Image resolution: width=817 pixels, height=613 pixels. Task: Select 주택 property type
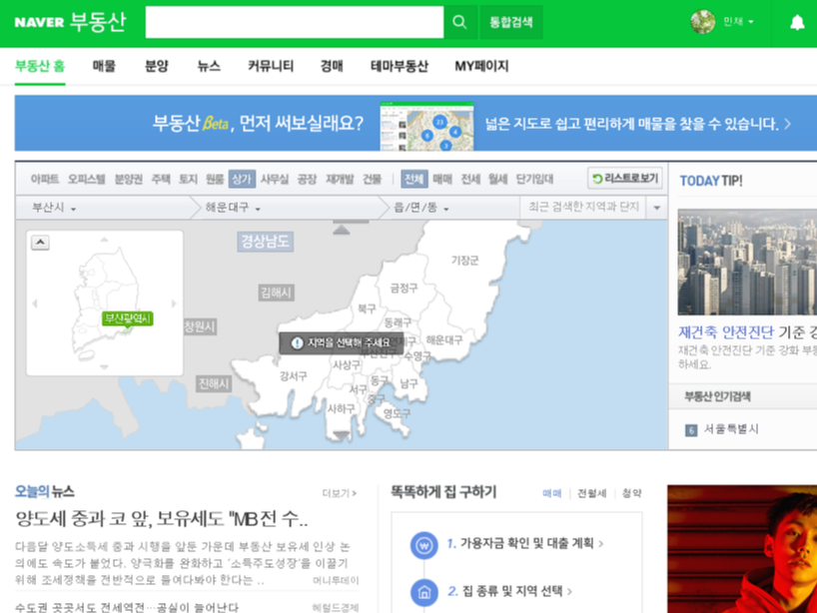[161, 179]
